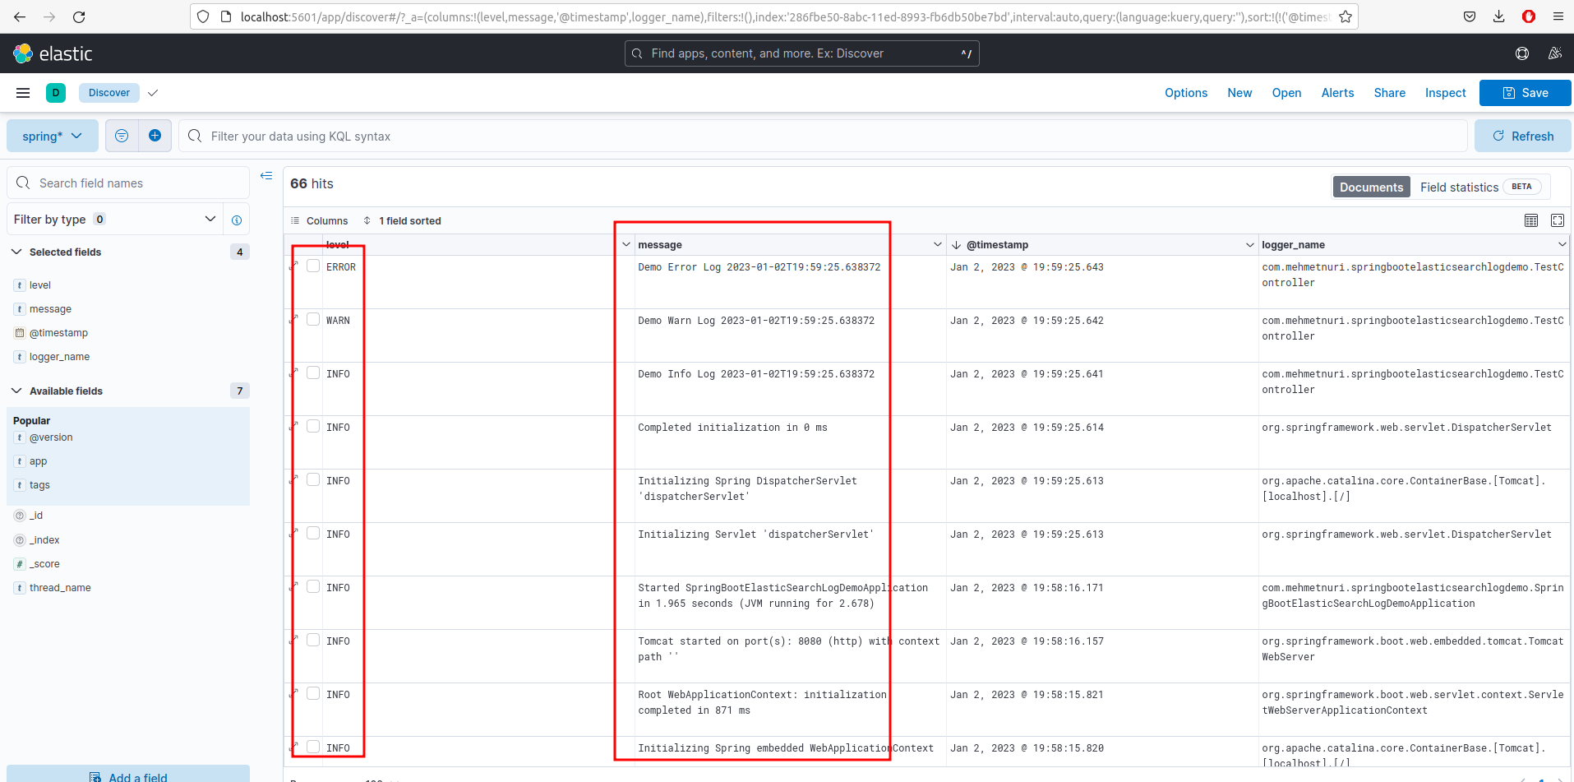
Task: Select the Completed initialization row checkbox
Action: pos(313,426)
